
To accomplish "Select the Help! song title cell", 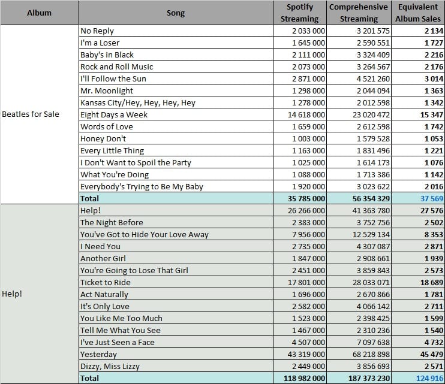I will 176,210.
